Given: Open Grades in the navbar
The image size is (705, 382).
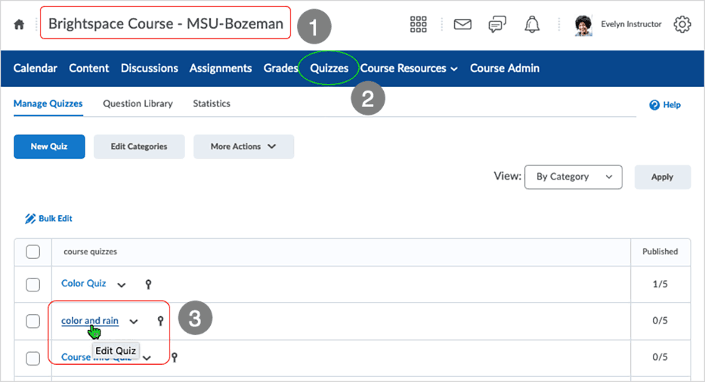Looking at the screenshot, I should point(281,68).
